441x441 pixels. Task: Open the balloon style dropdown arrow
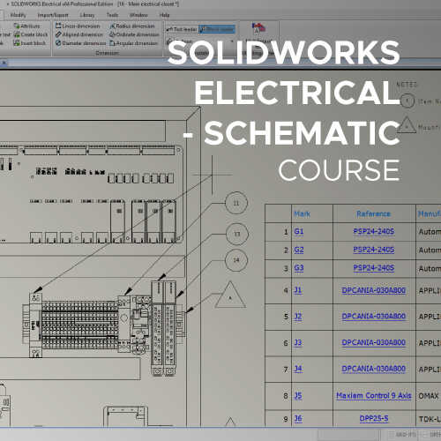(x=232, y=41)
